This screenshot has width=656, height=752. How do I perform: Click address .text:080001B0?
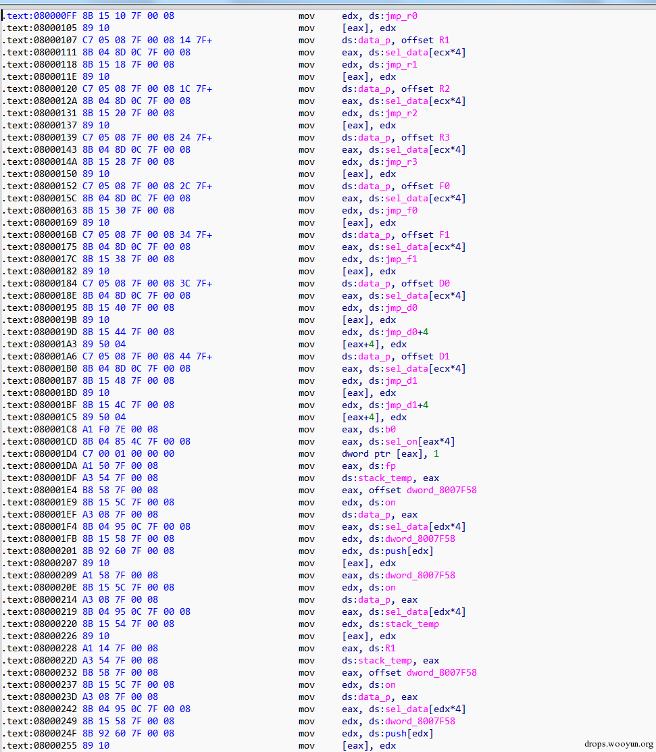click(x=39, y=369)
